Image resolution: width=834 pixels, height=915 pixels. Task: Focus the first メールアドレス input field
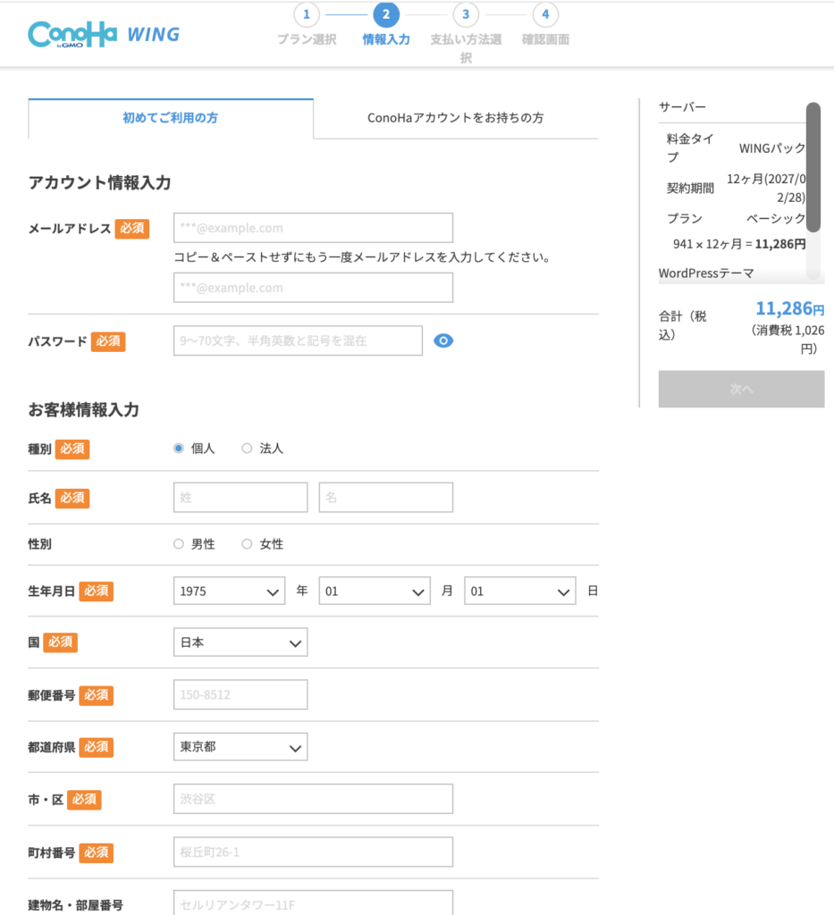tap(313, 228)
